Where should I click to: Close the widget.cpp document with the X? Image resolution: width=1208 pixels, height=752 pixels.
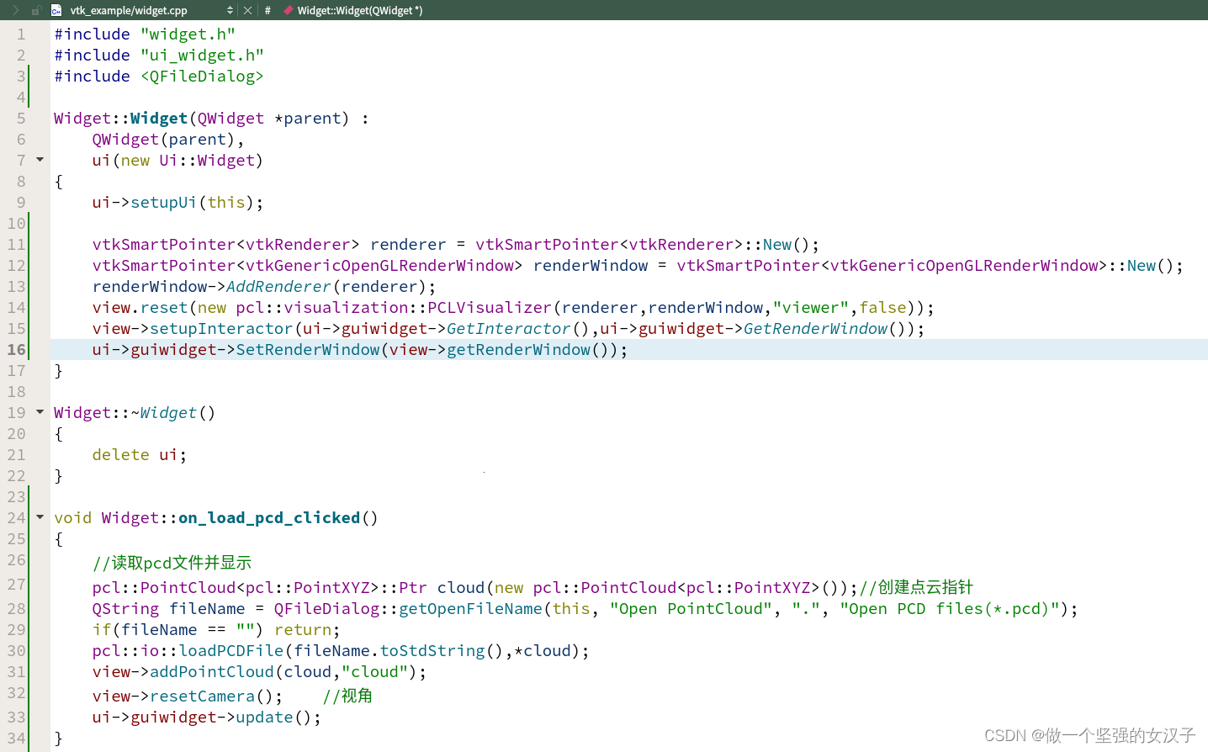[247, 10]
